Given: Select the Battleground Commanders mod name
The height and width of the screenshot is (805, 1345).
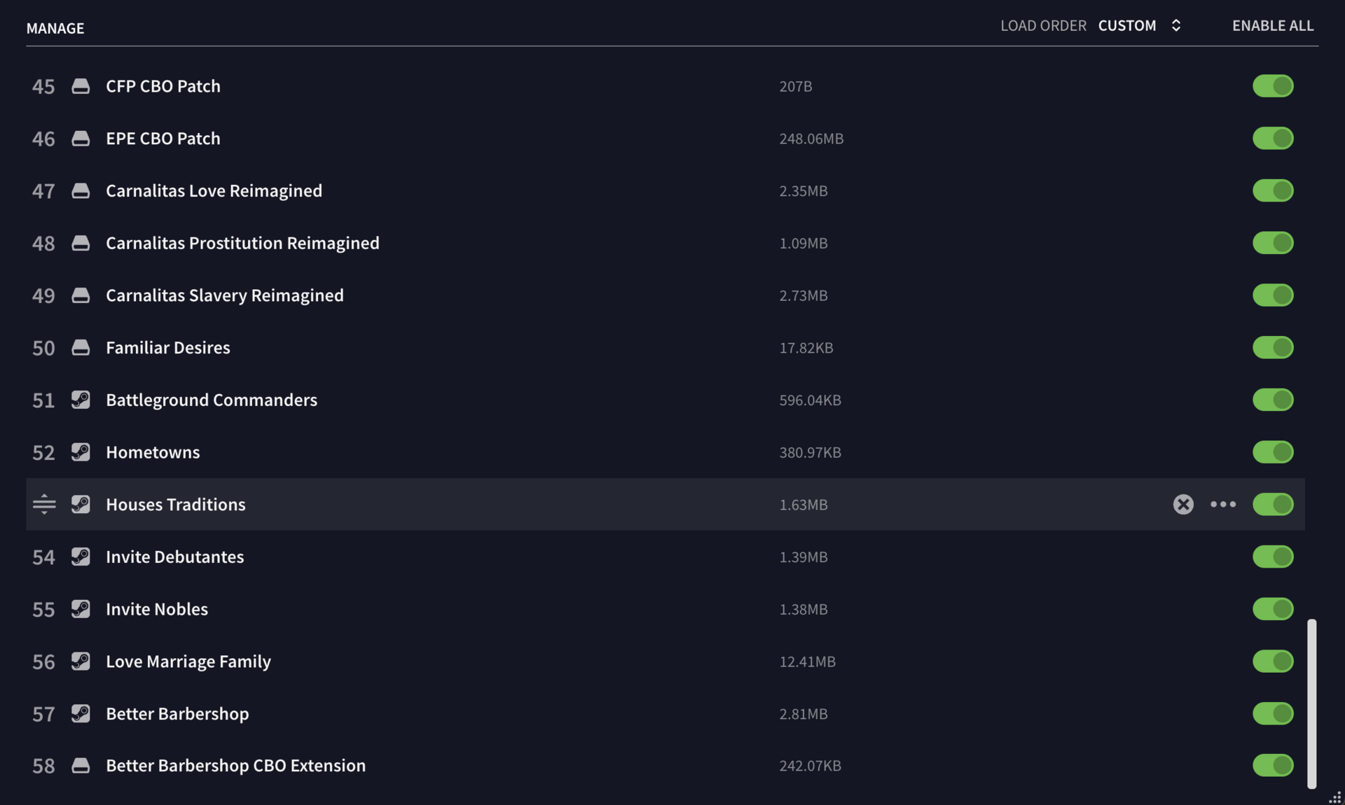Looking at the screenshot, I should point(212,400).
